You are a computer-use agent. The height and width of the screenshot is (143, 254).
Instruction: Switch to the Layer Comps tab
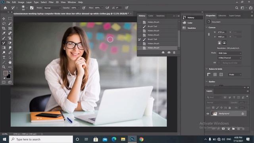point(235,15)
